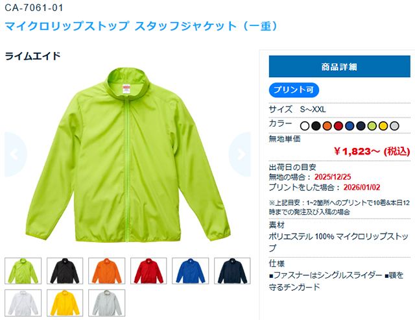
Task: Select the navy color circle
Action: pyautogui.click(x=361, y=126)
